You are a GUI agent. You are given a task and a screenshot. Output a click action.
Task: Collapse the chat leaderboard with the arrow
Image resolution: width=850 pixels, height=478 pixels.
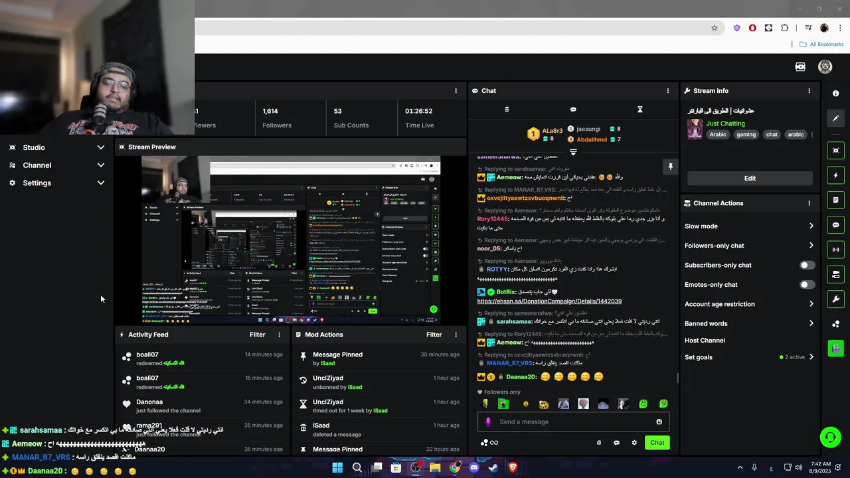pos(573,152)
